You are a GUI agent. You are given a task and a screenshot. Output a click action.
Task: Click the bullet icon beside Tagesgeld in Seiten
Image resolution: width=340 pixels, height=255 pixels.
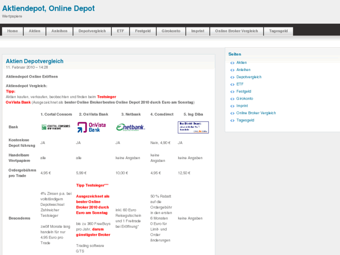pyautogui.click(x=232, y=120)
